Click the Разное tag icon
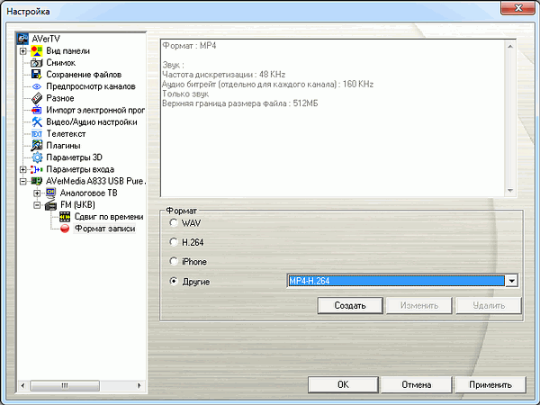The width and height of the screenshot is (540, 405). click(37, 98)
